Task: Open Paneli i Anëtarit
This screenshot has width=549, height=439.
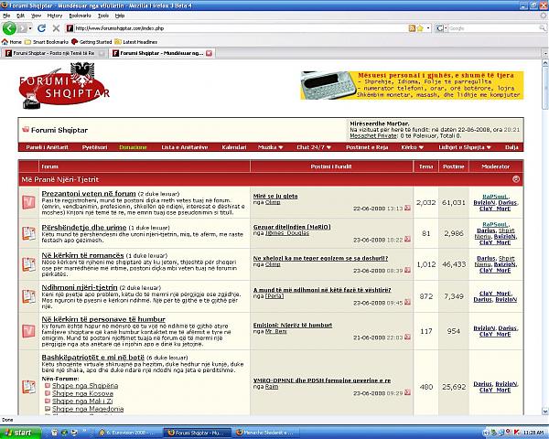Action: 47,147
